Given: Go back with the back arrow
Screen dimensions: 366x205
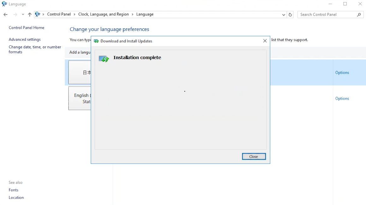Looking at the screenshot, I should click(5, 15).
